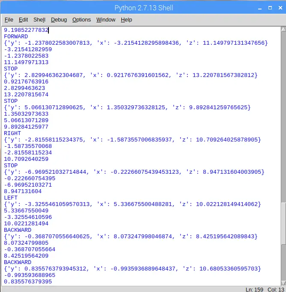The width and height of the screenshot is (286, 292).
Task: Click the dictionary line with z 10.709264025878905
Action: click(x=132, y=140)
